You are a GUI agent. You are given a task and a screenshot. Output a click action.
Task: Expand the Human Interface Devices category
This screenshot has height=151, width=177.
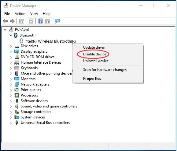coord(11,63)
